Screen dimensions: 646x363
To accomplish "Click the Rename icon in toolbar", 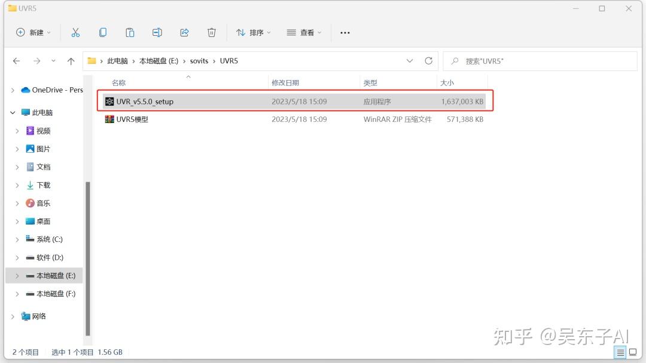I will click(x=157, y=32).
